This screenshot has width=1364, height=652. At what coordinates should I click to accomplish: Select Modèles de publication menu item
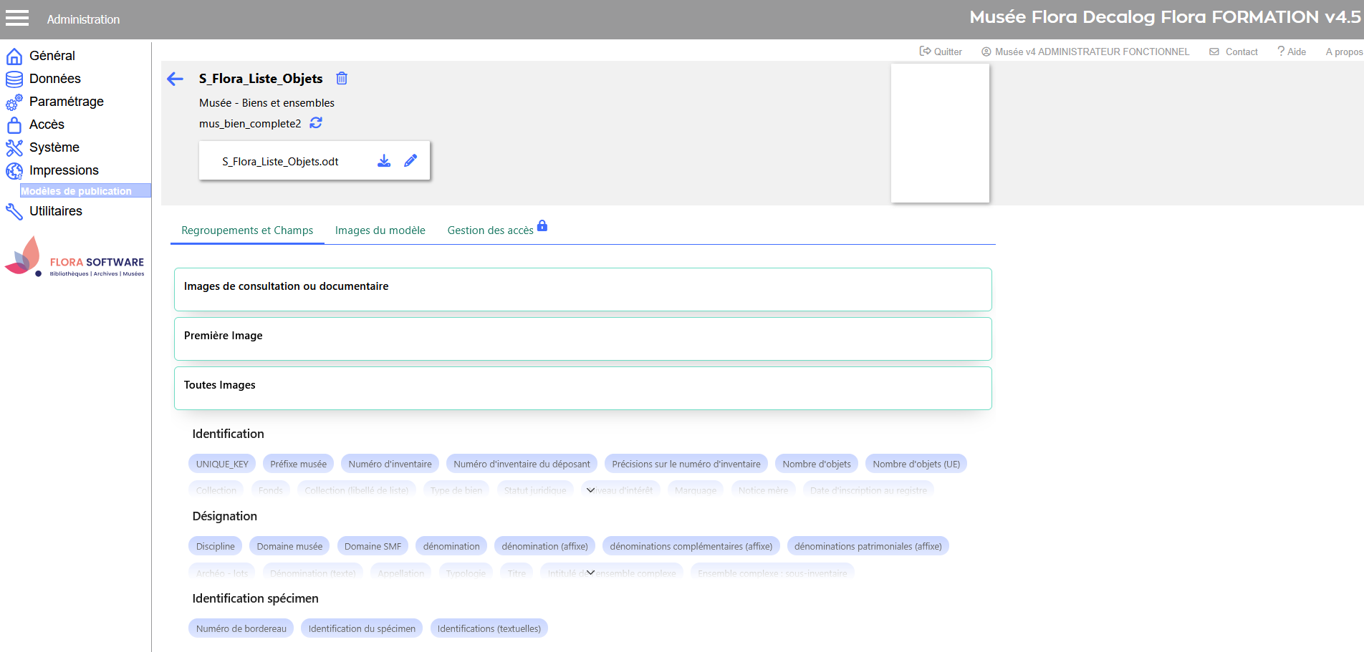point(77,191)
